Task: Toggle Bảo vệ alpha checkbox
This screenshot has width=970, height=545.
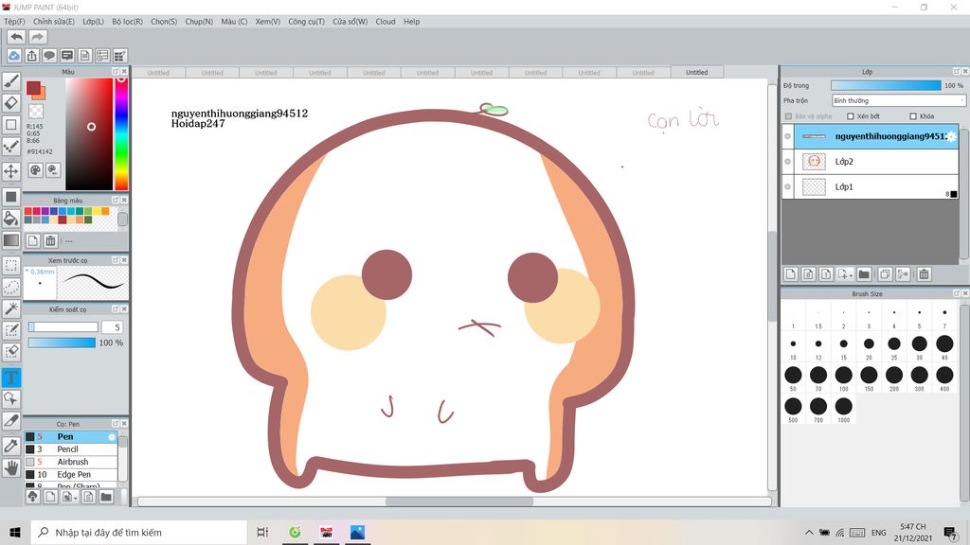Action: (x=788, y=116)
